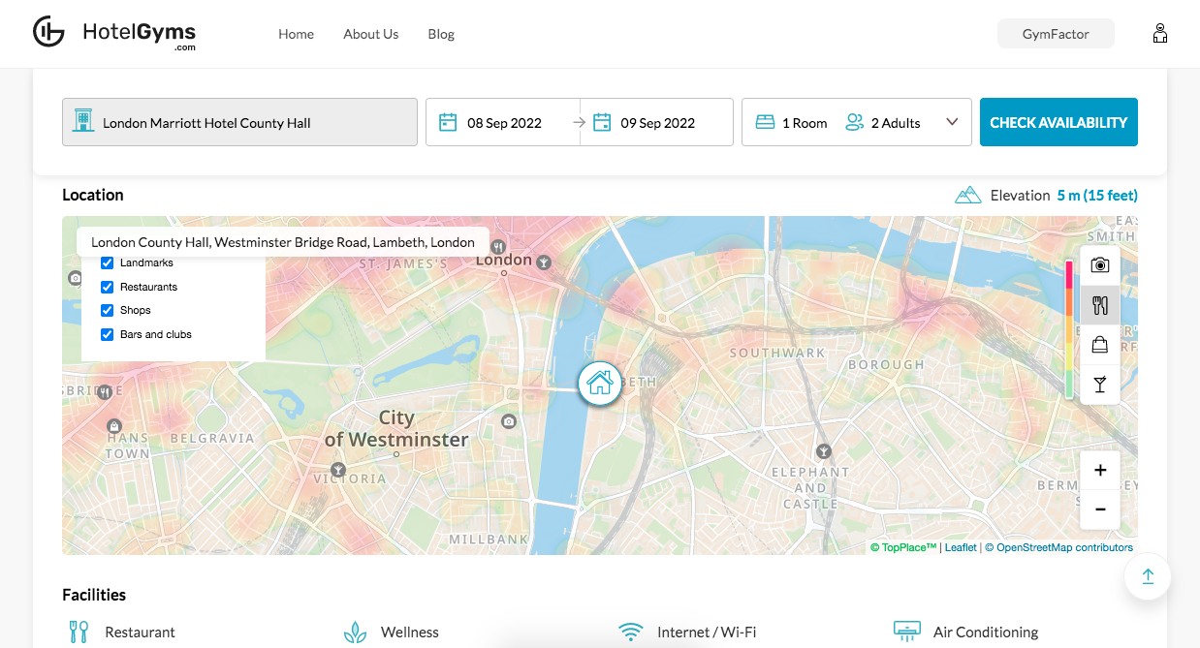The width and height of the screenshot is (1200, 648).
Task: Click the shop marker near Hans Town
Action: click(x=114, y=425)
